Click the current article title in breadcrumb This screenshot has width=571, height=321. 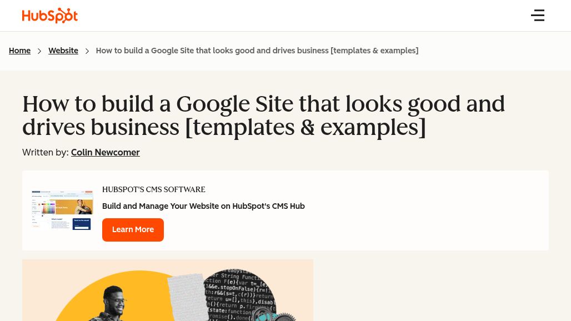[257, 51]
